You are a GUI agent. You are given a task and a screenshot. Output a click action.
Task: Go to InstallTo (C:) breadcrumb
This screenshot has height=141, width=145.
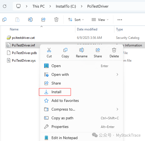66,6
